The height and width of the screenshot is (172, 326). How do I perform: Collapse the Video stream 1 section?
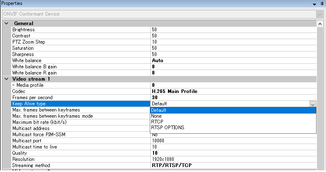6,79
